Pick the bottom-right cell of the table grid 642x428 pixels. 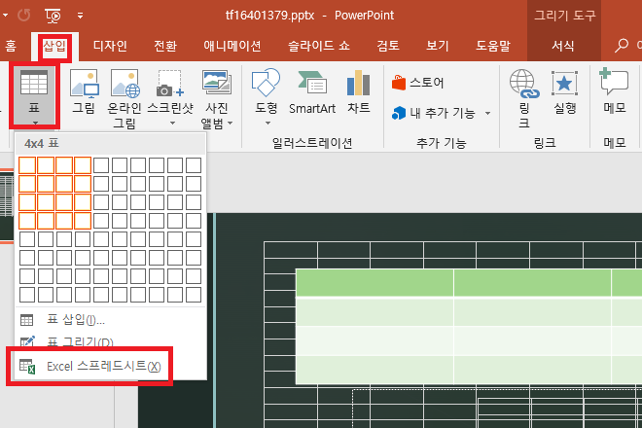(194, 295)
